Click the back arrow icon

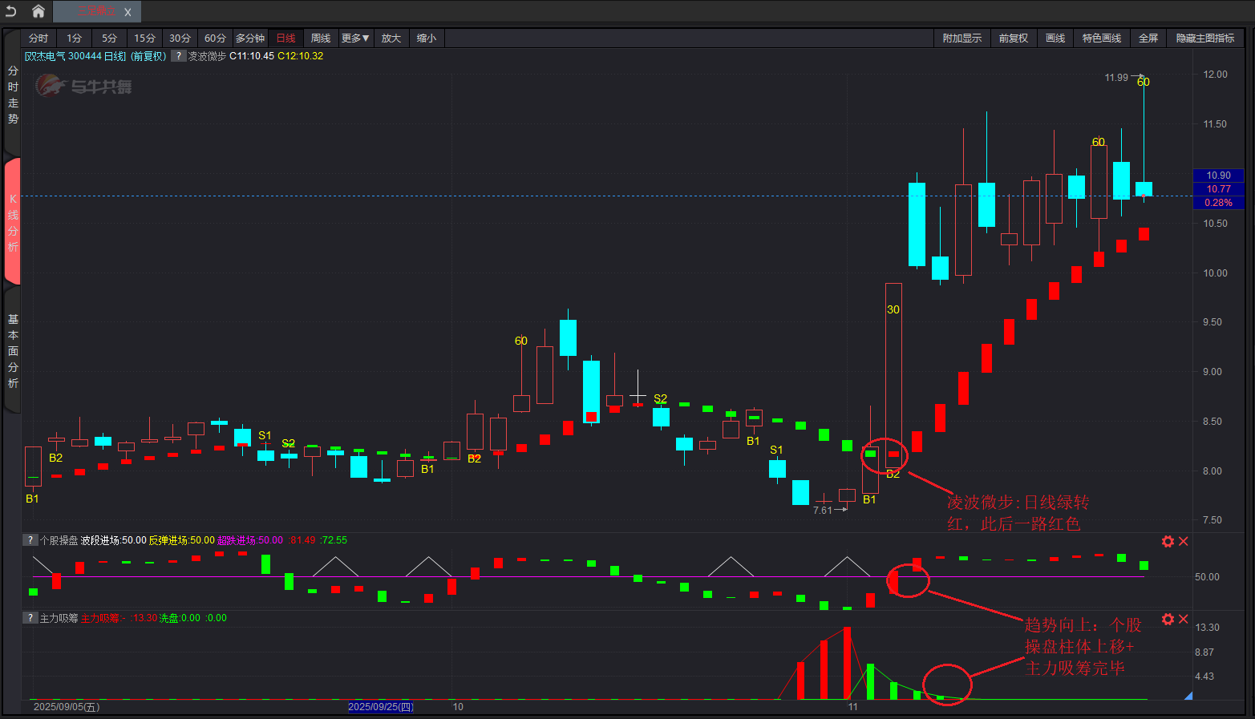pyautogui.click(x=11, y=11)
